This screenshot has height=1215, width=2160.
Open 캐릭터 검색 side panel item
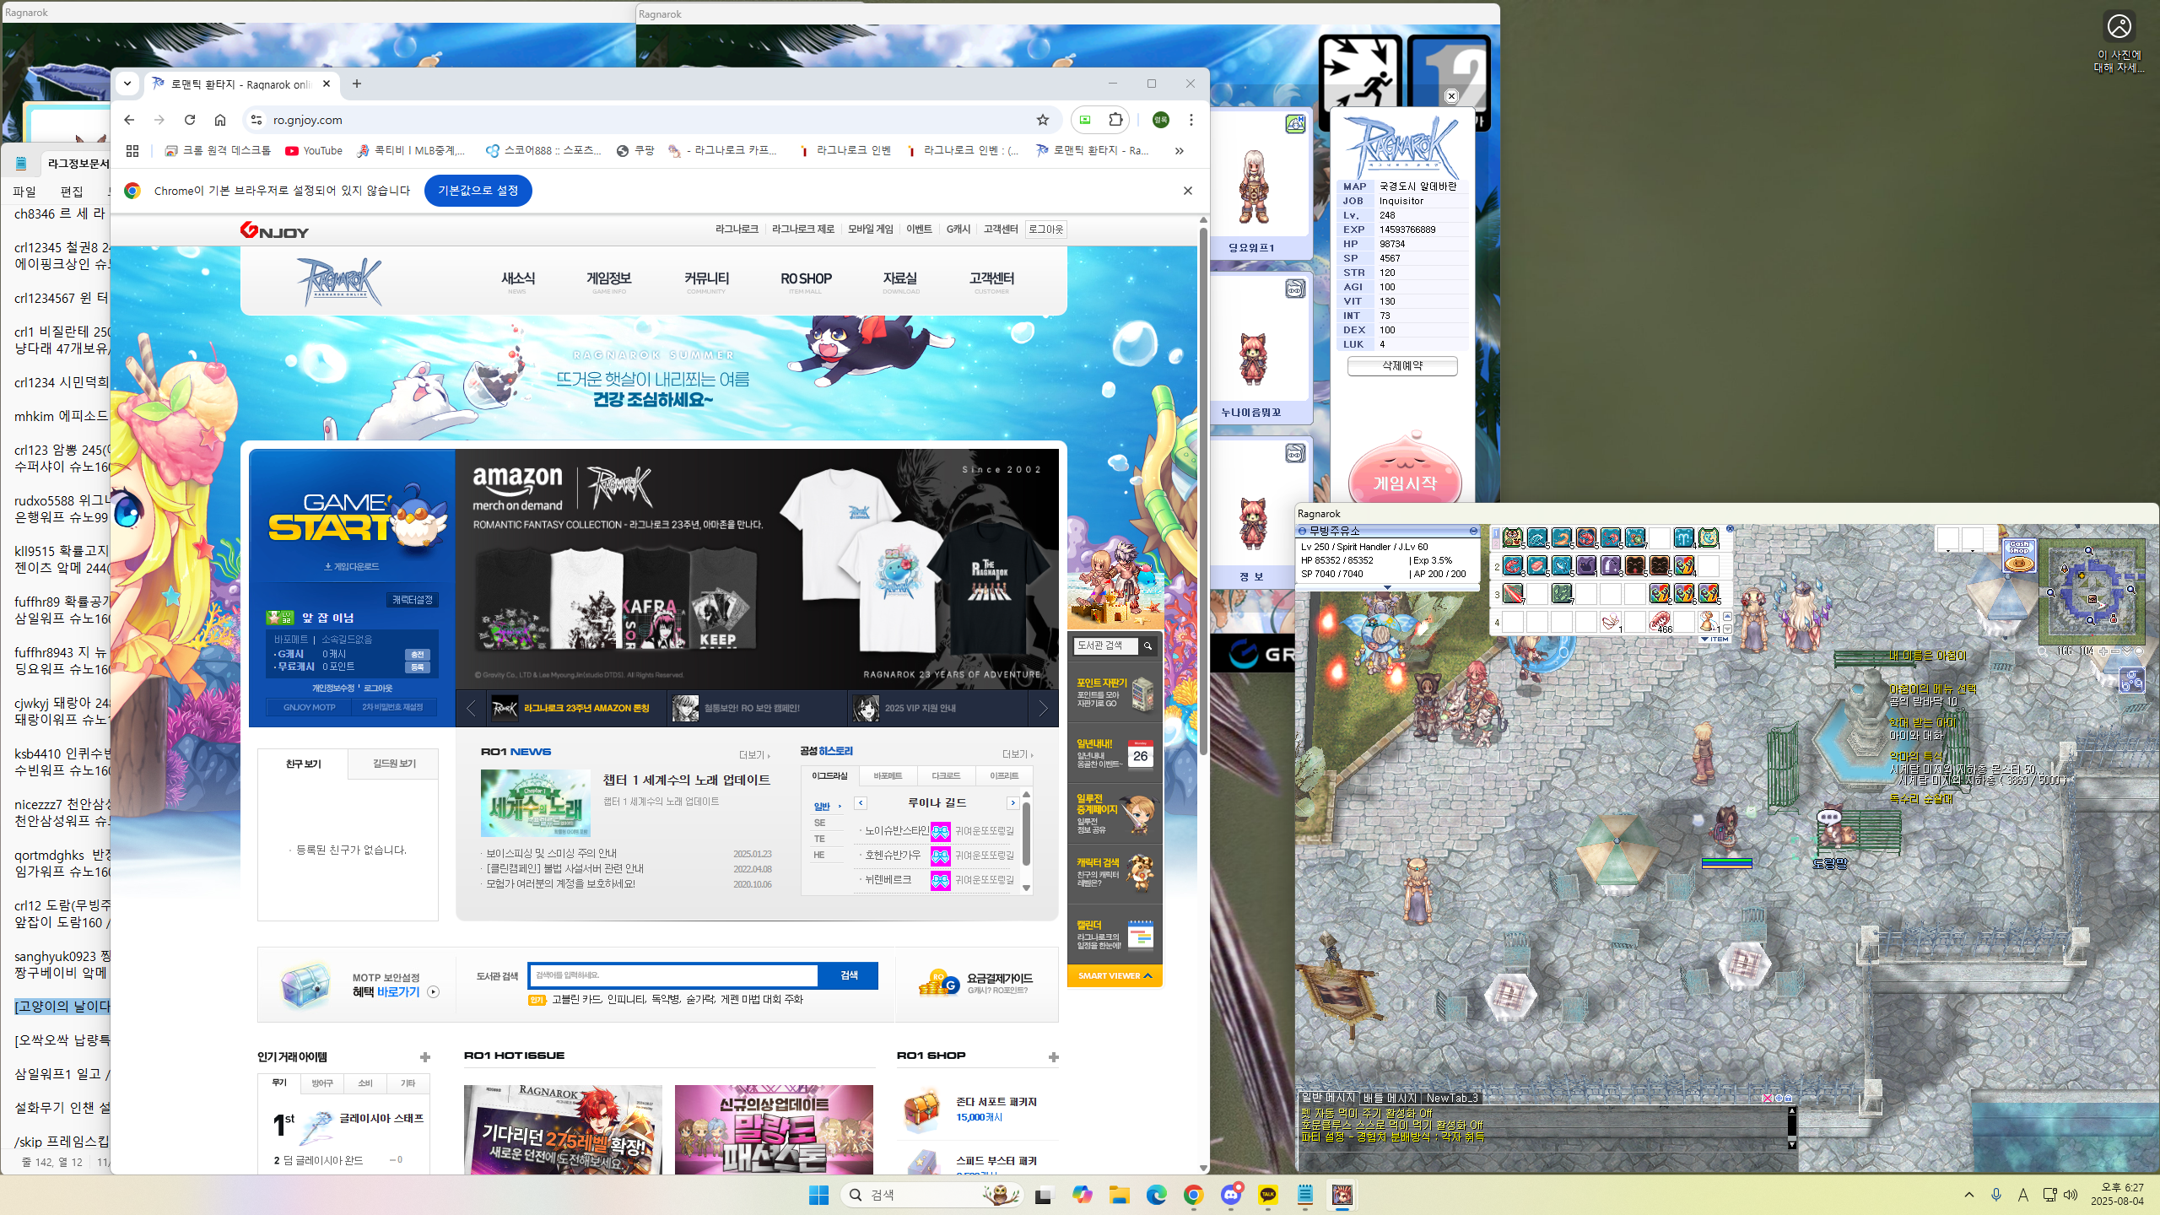[1115, 873]
